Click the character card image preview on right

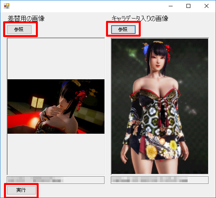[160, 106]
